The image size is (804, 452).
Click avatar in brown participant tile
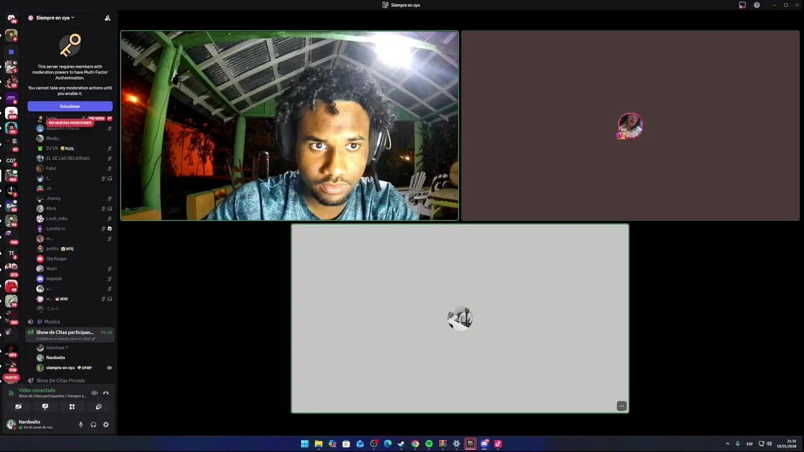[630, 126]
